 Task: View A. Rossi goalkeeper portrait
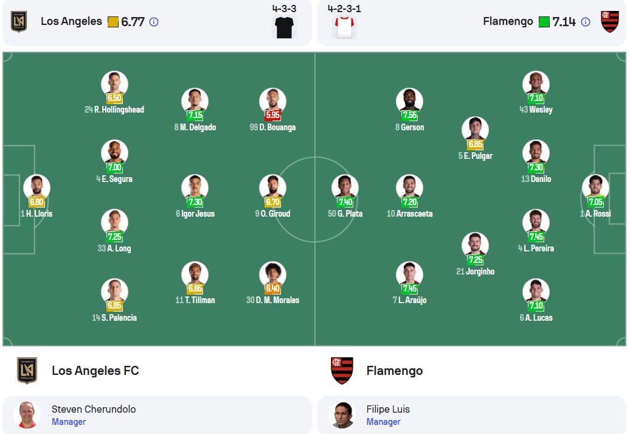coord(595,187)
